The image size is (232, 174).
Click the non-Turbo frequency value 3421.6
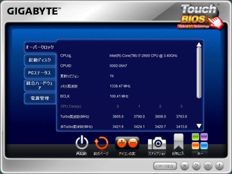[118, 127]
